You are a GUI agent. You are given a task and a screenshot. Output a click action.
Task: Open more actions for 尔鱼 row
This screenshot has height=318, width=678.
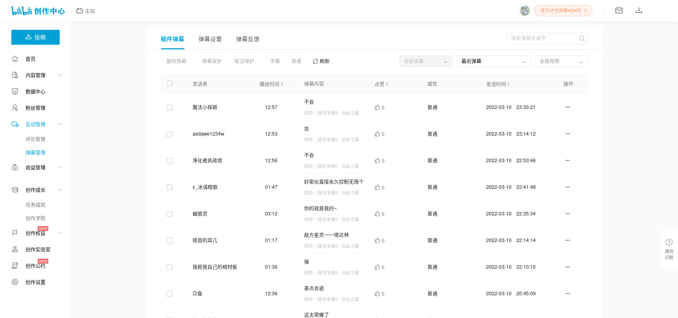click(568, 294)
